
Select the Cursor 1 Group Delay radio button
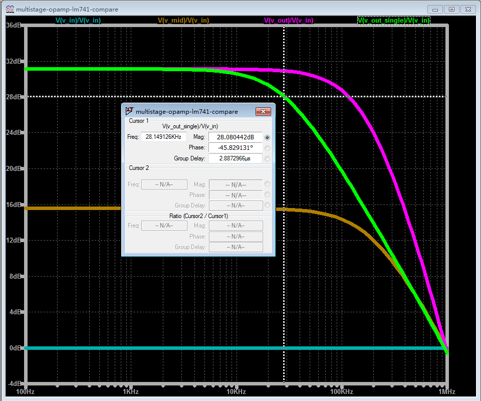[x=267, y=158]
